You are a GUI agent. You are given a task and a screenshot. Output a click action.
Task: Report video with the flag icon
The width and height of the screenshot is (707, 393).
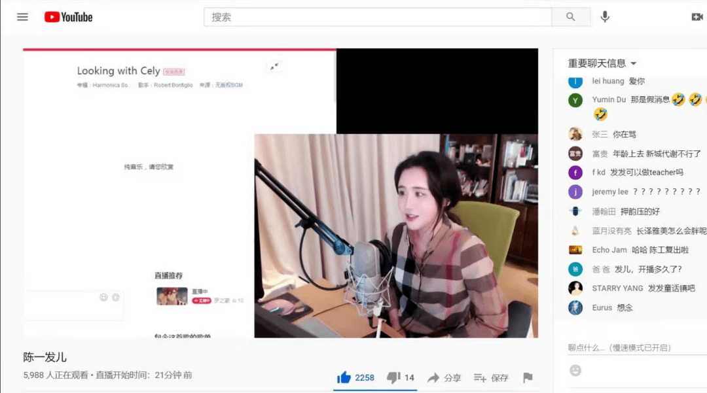click(x=528, y=377)
